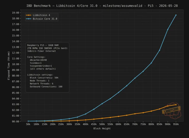The height and width of the screenshot is (138, 189).
Task: Click the blue Bitcoin Core data point at 800k
Action: tap(151, 63)
